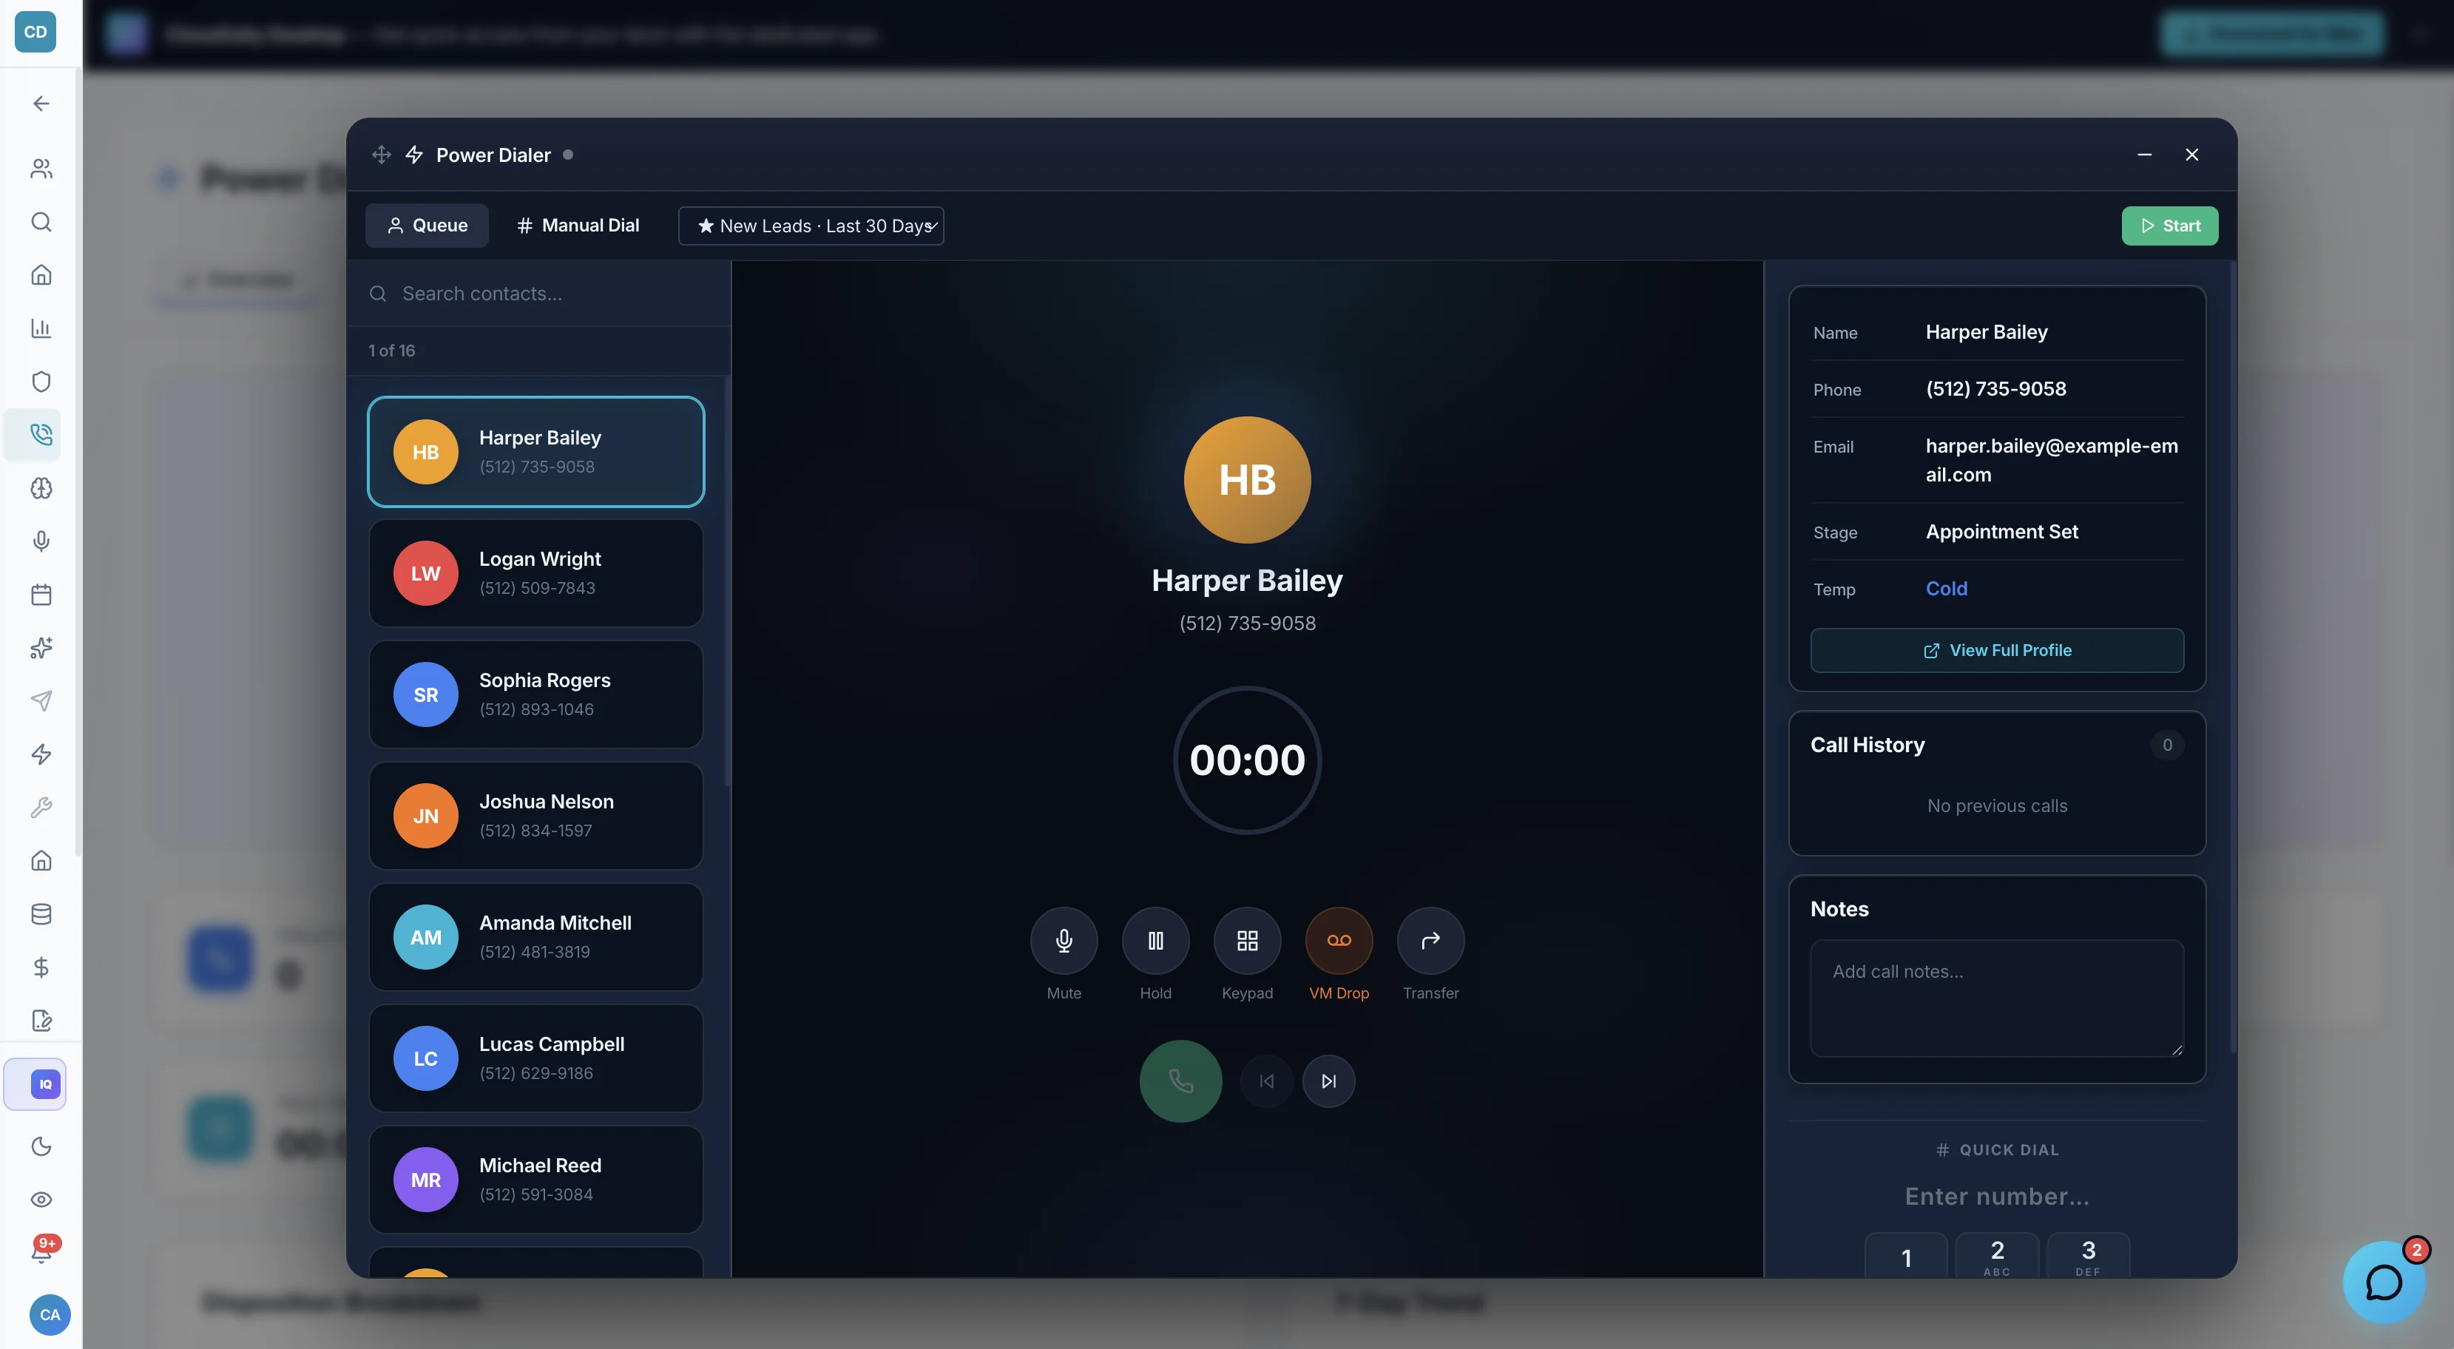The width and height of the screenshot is (2454, 1349).
Task: Open the first home icon in the sidebar
Action: coord(41,275)
